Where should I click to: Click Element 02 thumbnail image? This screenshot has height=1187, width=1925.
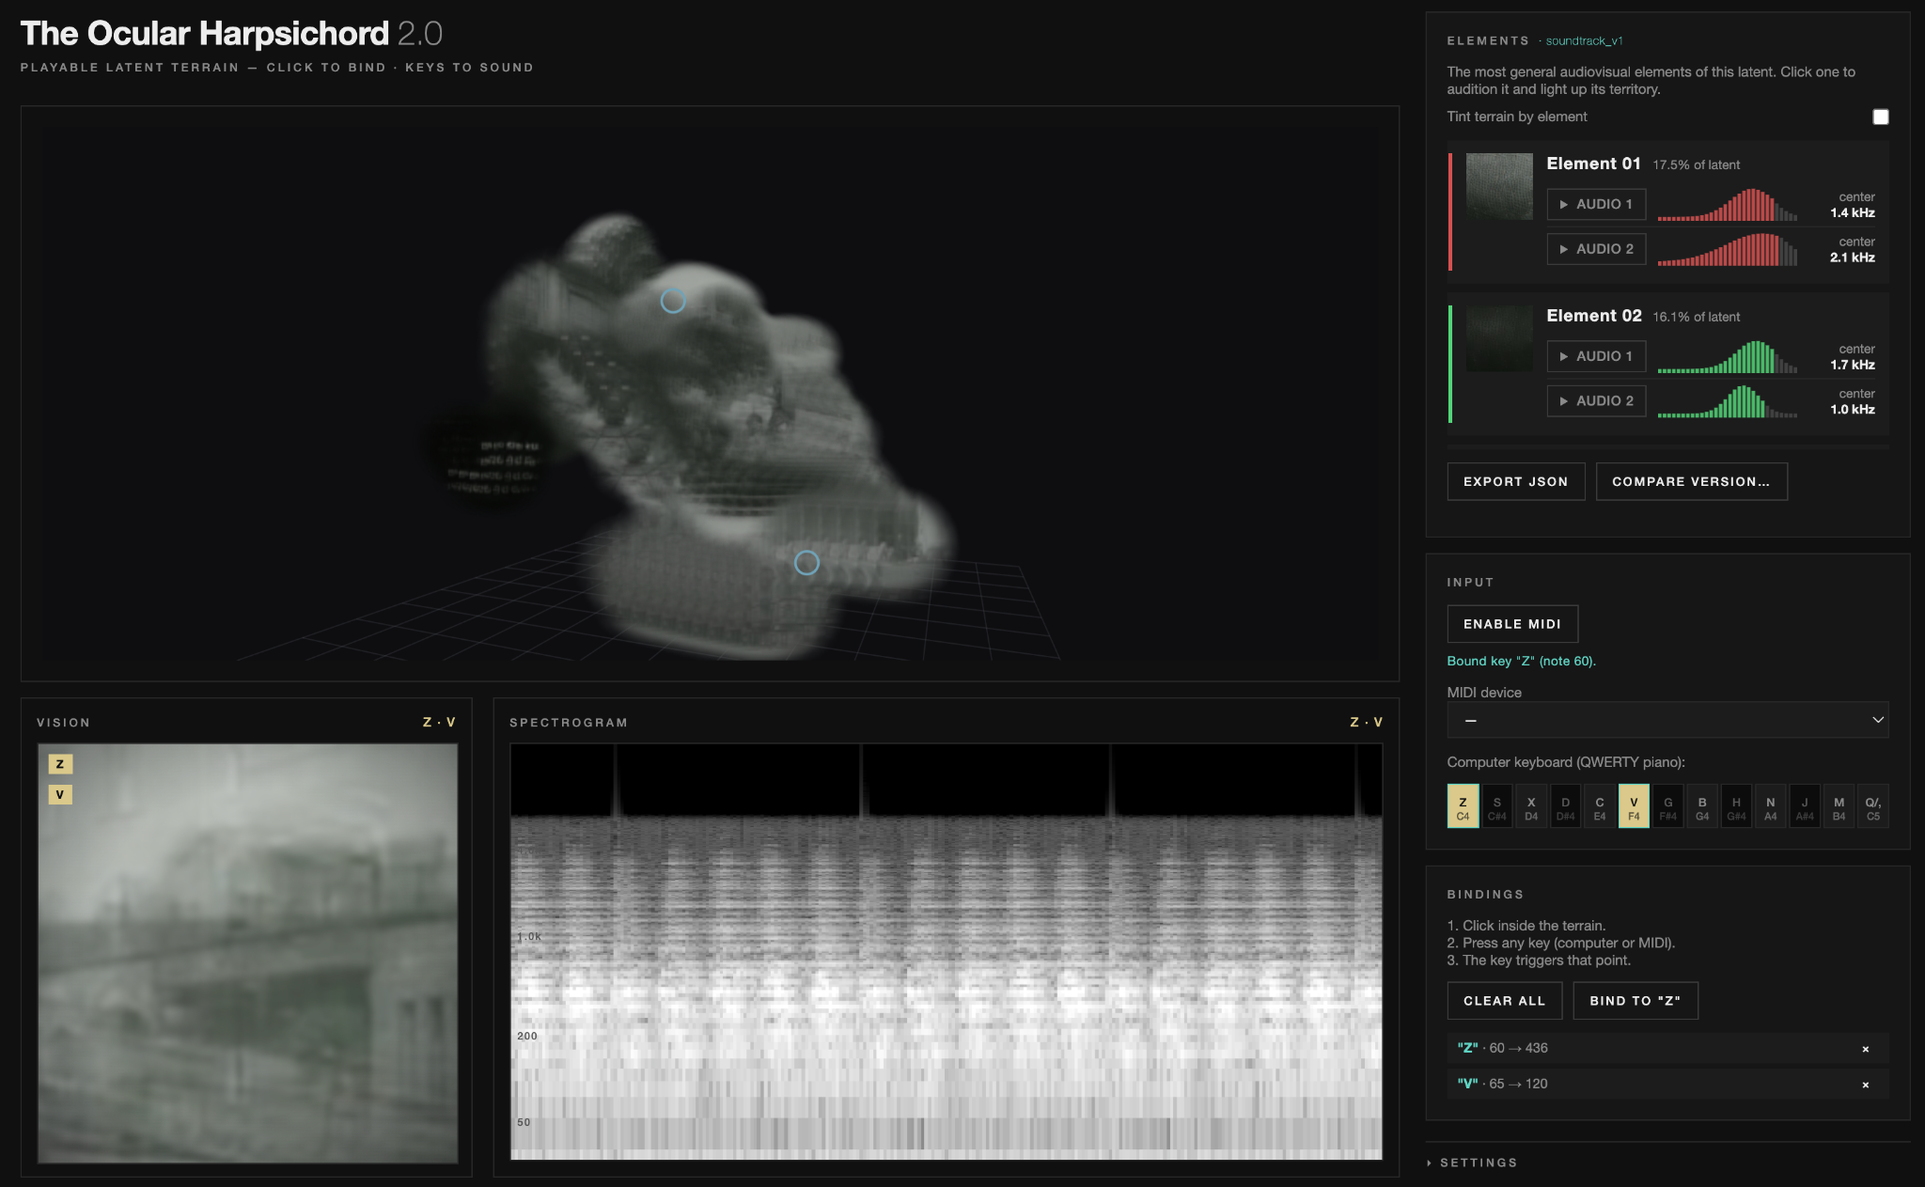pos(1499,338)
